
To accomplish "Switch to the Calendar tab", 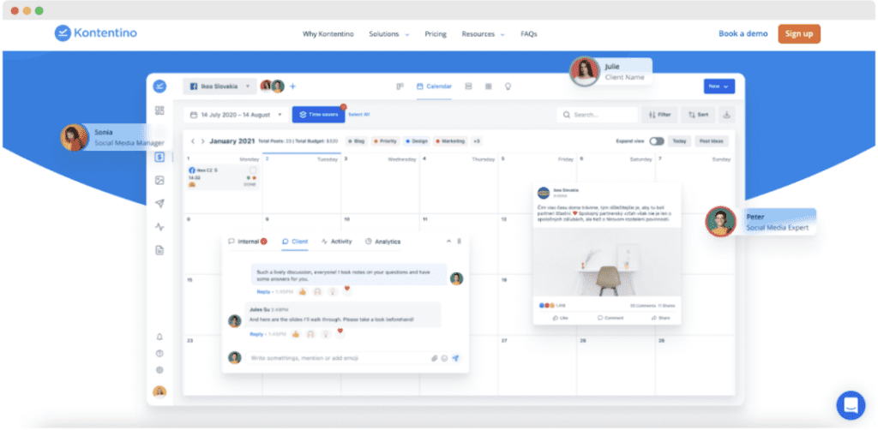I will (434, 87).
